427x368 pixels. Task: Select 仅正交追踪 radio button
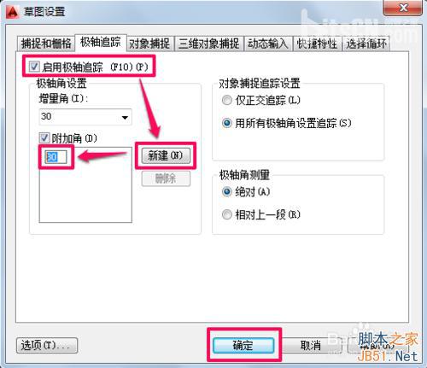coord(227,100)
